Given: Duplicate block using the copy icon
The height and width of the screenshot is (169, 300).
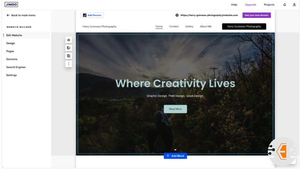Looking at the screenshot, I should (69, 56).
